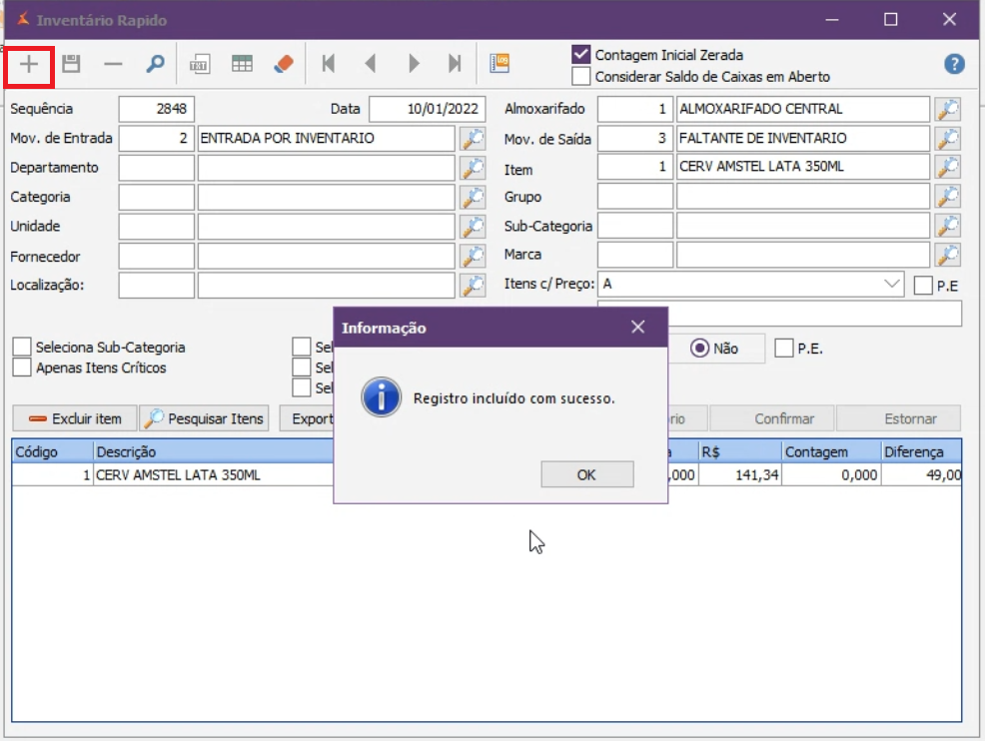Enable Considerar Saldo de Caixas em Aberto
Viewport: 985px width, 741px height.
(x=581, y=77)
